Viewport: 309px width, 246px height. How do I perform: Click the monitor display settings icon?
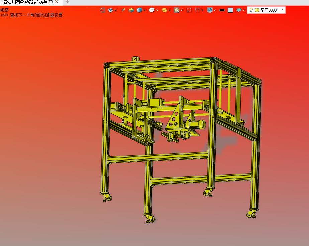coord(210,10)
